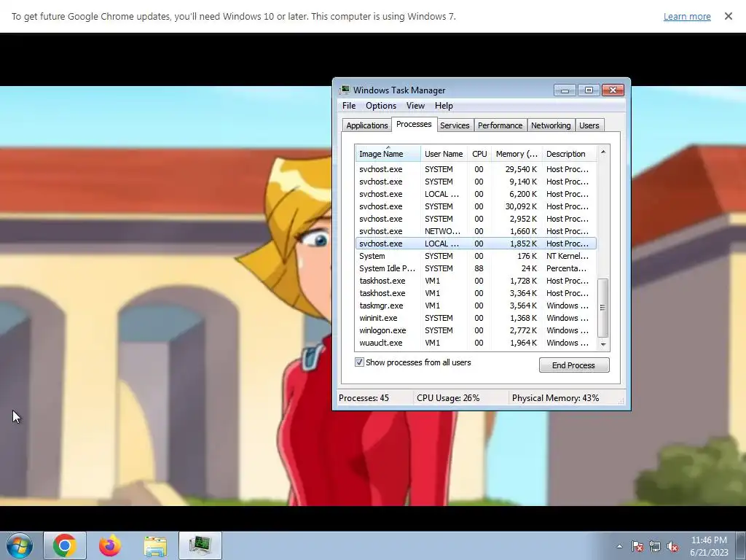Select the wininit.exe process row
746x560 pixels.
click(x=476, y=318)
